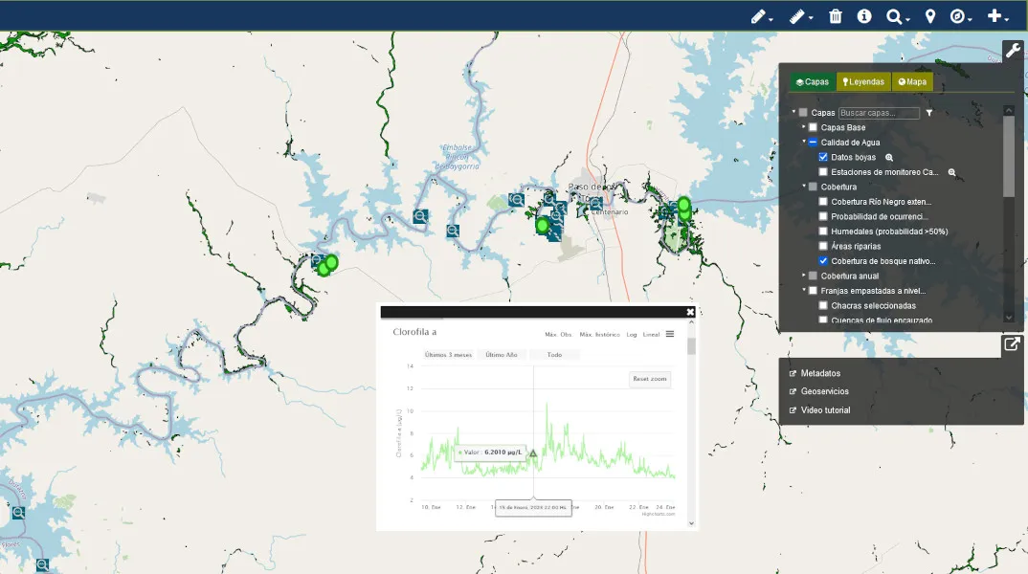Image resolution: width=1028 pixels, height=574 pixels.
Task: Expand the Cobertura anual group
Action: tap(804, 276)
